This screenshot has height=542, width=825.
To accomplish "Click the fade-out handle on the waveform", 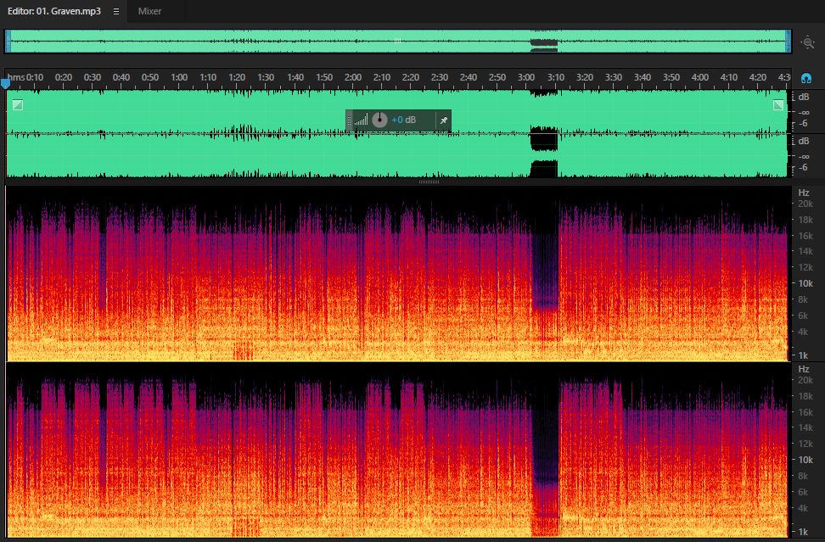I will tap(778, 105).
